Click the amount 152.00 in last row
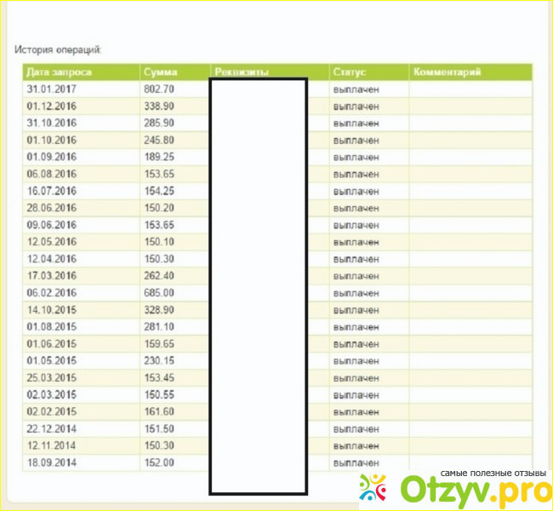The width and height of the screenshot is (553, 511). click(x=160, y=462)
